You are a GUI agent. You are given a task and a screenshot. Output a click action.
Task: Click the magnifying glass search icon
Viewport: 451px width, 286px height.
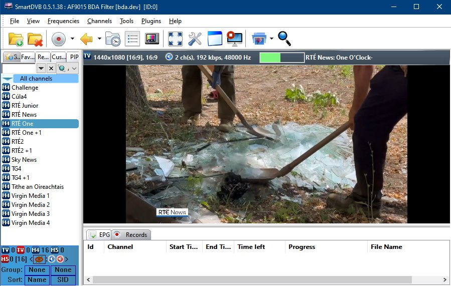point(284,39)
